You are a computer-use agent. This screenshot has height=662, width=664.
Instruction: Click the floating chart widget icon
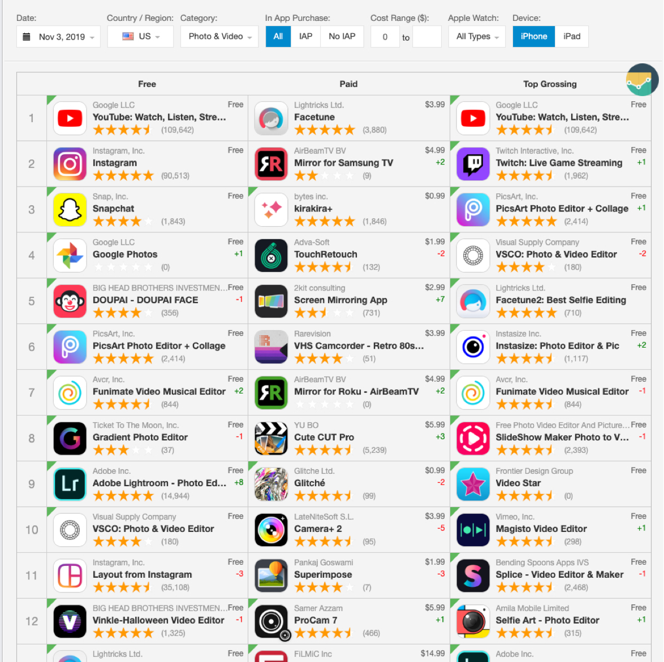(641, 80)
